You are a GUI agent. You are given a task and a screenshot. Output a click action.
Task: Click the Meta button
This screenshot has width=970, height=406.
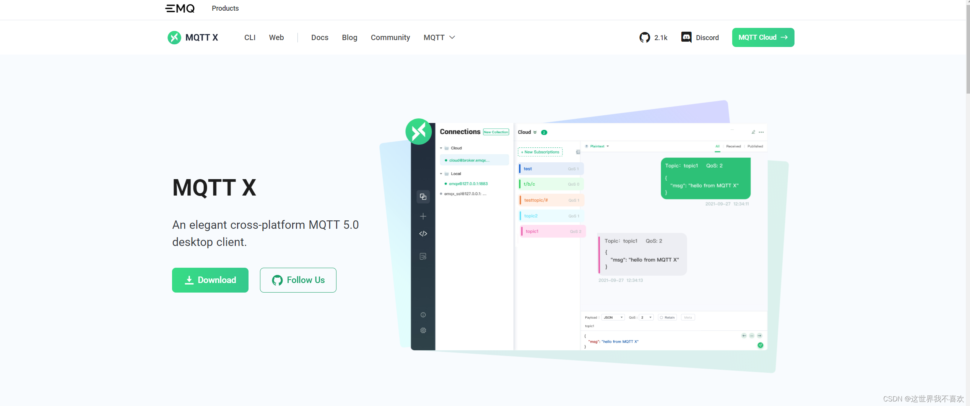(688, 317)
